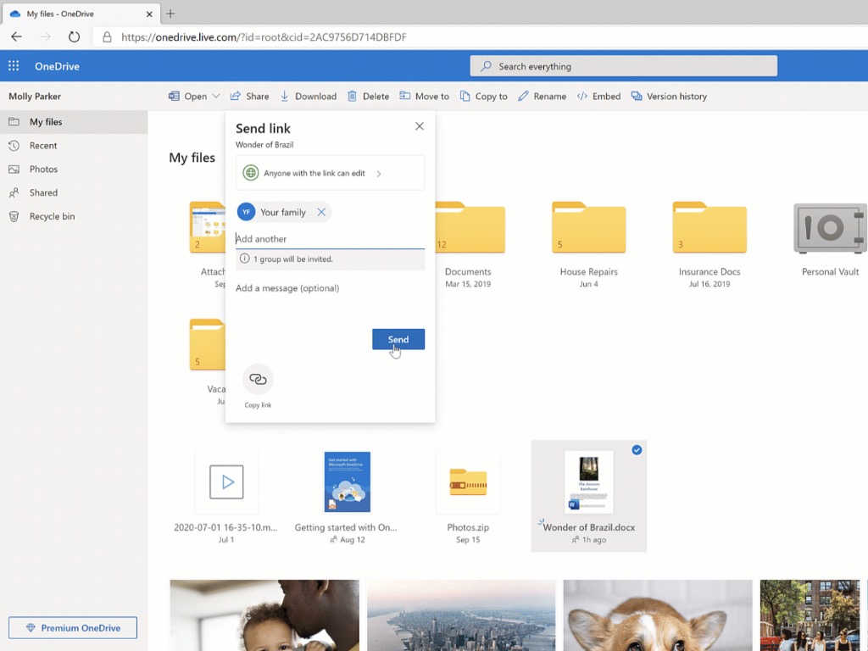Click the Add another recipient field
Viewport: 868px width, 651px height.
pyautogui.click(x=330, y=239)
